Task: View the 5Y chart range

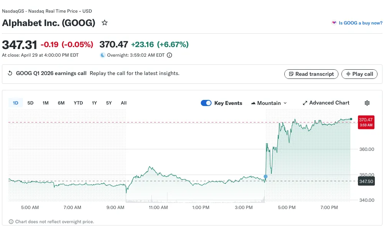Action: (109, 103)
